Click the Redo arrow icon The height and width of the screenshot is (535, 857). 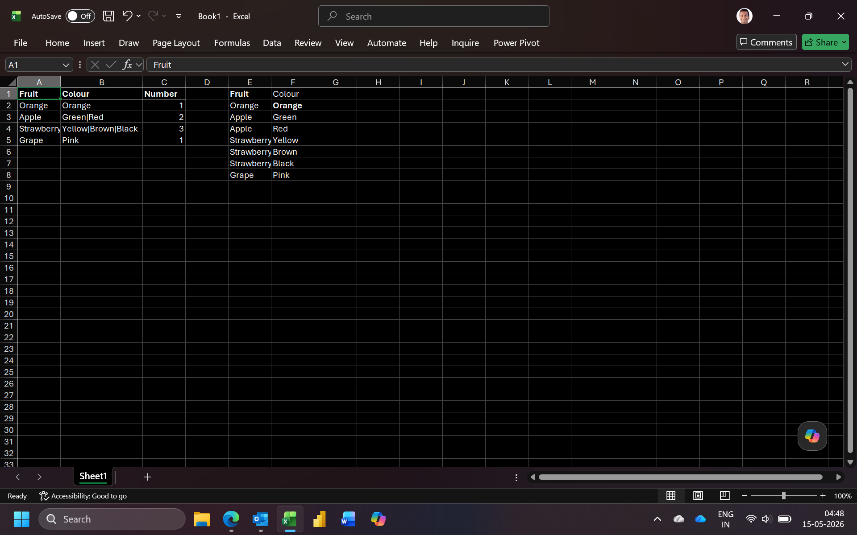click(x=153, y=16)
